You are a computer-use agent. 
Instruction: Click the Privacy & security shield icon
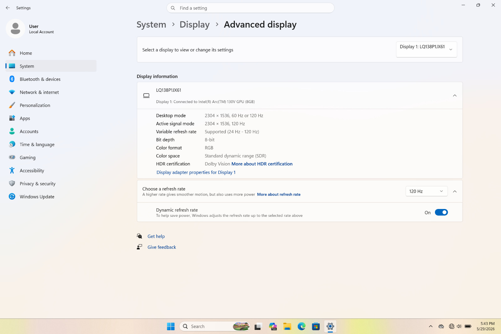[12, 183]
